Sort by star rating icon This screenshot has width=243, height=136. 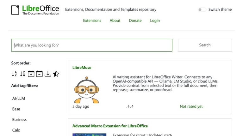(x=56, y=74)
